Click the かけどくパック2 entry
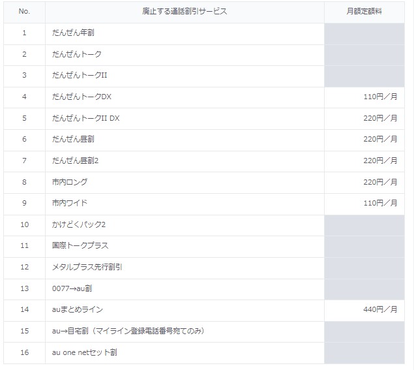Screen dimensions: 414x370 [79, 224]
